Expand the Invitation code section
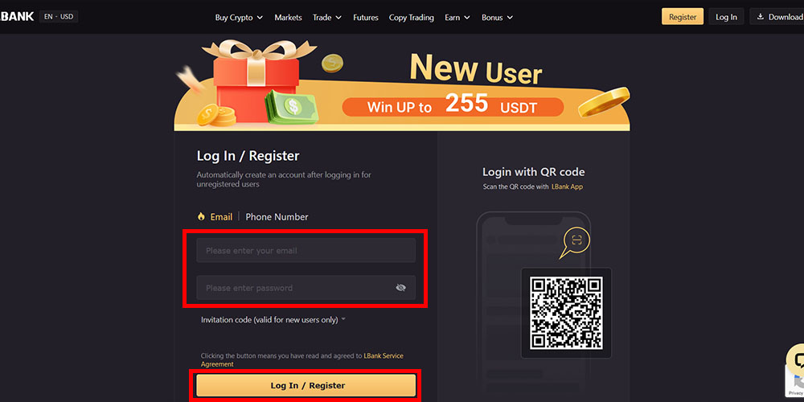 pyautogui.click(x=273, y=320)
